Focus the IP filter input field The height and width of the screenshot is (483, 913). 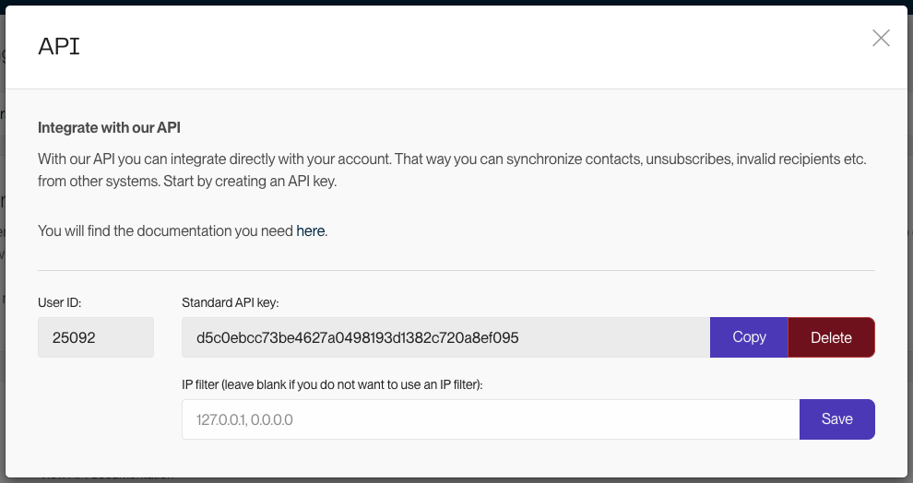[491, 419]
